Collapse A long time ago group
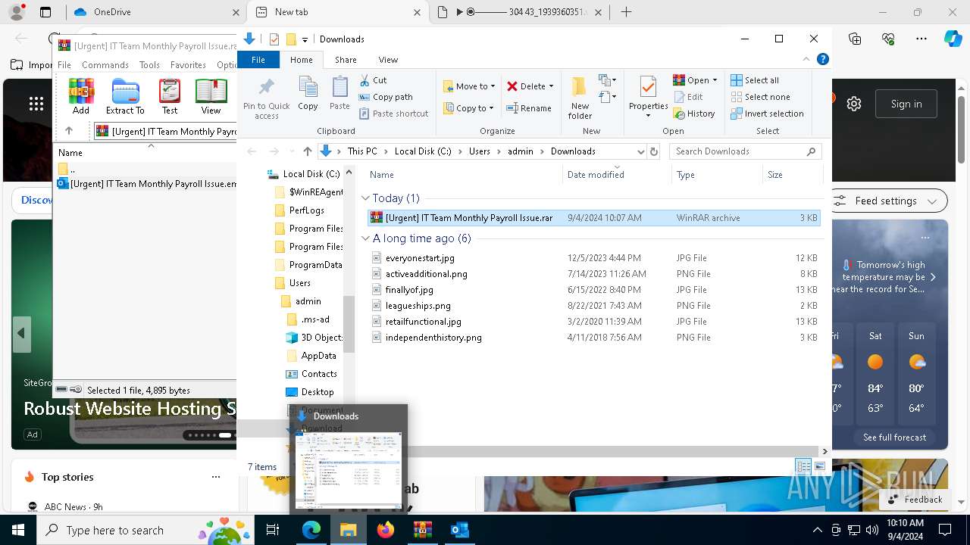 [366, 238]
